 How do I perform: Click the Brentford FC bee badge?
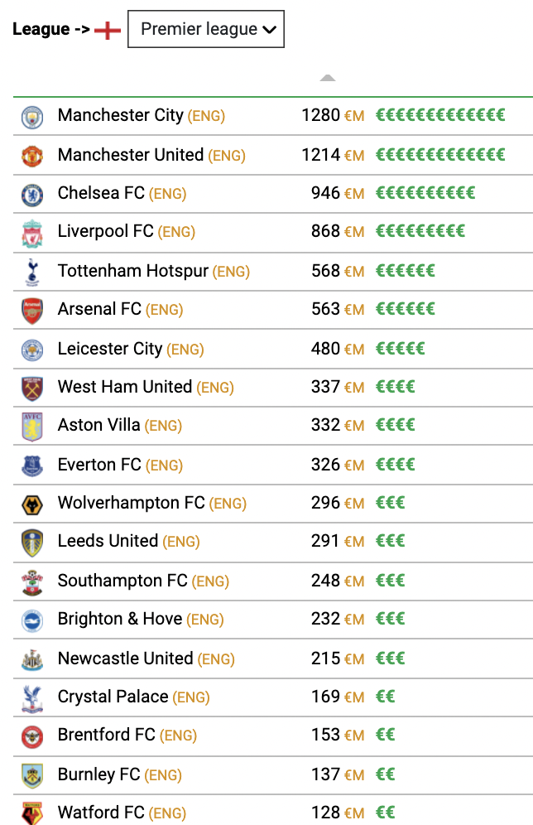coord(32,737)
